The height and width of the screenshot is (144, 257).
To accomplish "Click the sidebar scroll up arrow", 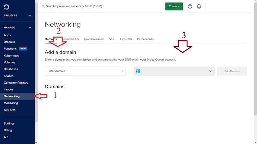I will pyautogui.click(x=36, y=1).
